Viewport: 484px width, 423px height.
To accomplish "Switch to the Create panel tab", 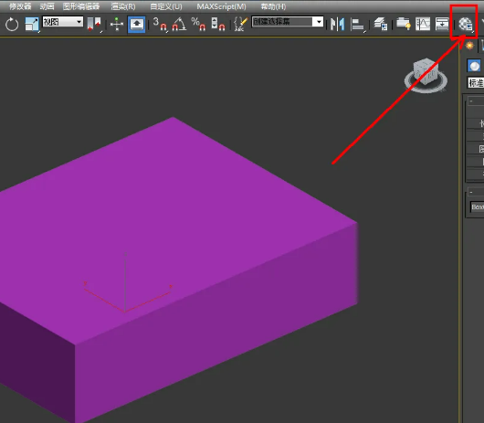I will [469, 46].
